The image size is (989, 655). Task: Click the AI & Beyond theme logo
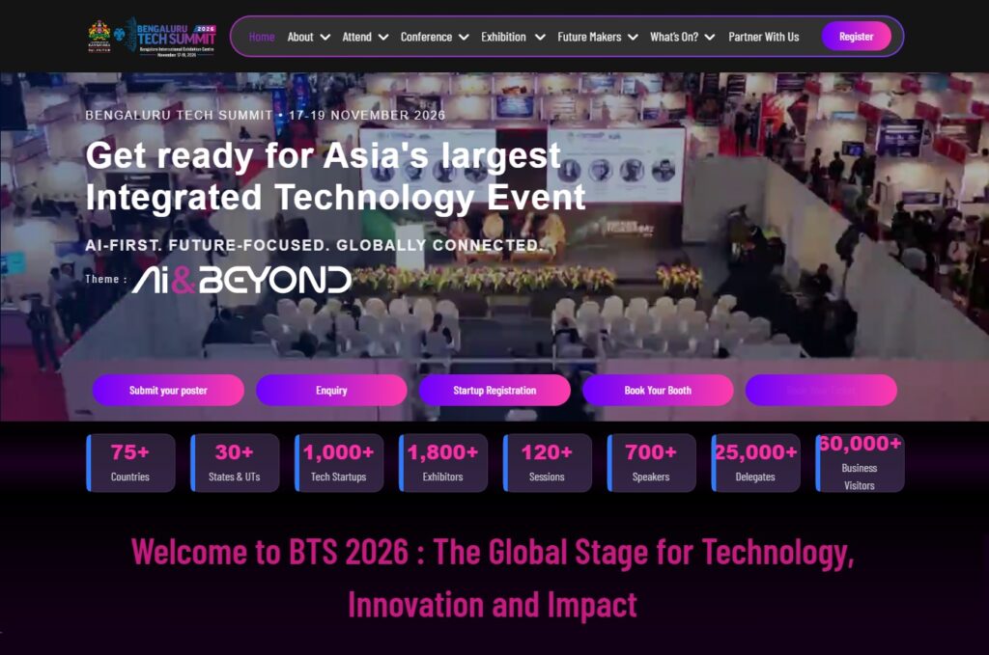click(240, 281)
